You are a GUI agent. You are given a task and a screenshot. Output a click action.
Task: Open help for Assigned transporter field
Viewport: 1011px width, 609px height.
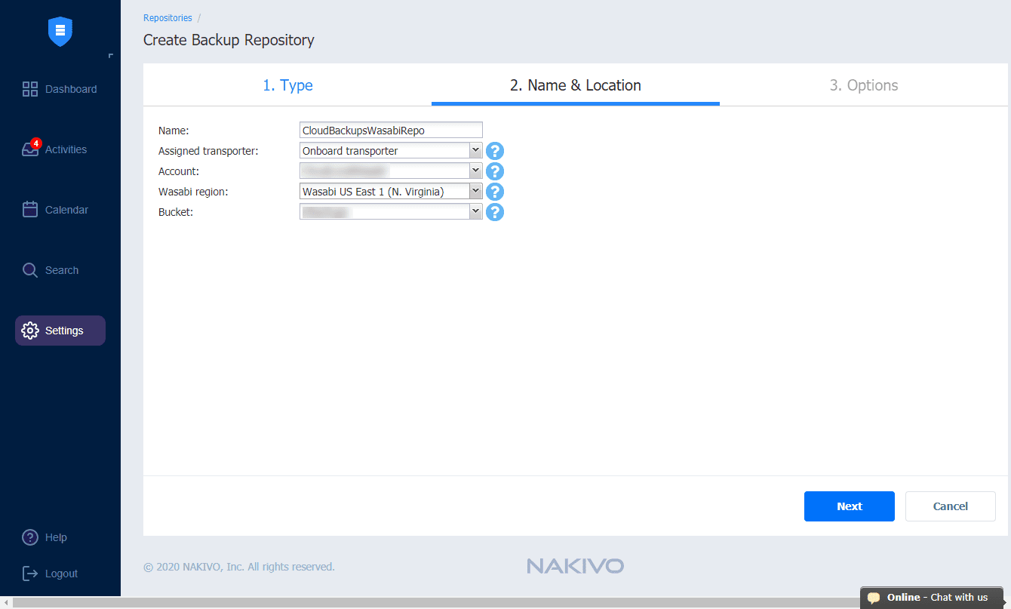(494, 150)
